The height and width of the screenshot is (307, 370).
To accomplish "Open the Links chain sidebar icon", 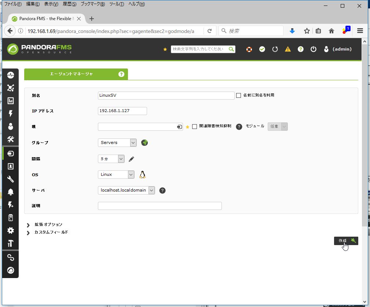I will (x=11, y=258).
